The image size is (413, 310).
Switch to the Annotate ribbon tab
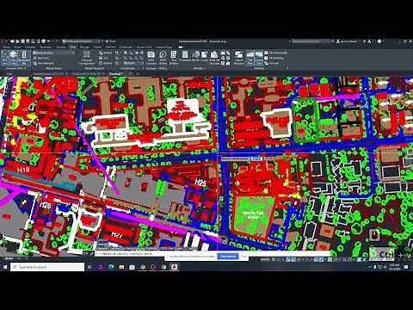click(30, 46)
